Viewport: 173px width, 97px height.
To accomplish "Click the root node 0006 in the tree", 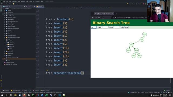I will coord(145,34).
